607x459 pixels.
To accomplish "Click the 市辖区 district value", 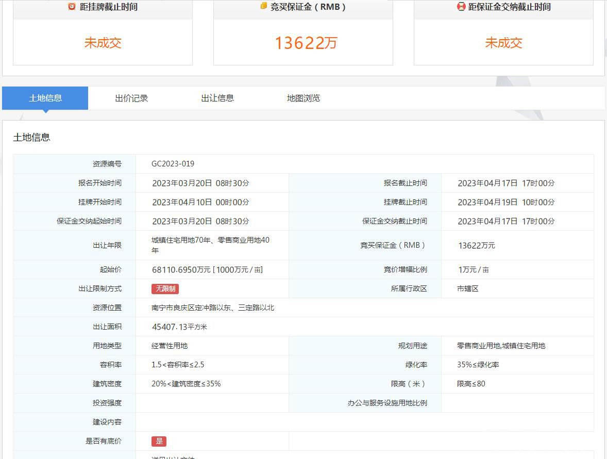I will coord(468,288).
